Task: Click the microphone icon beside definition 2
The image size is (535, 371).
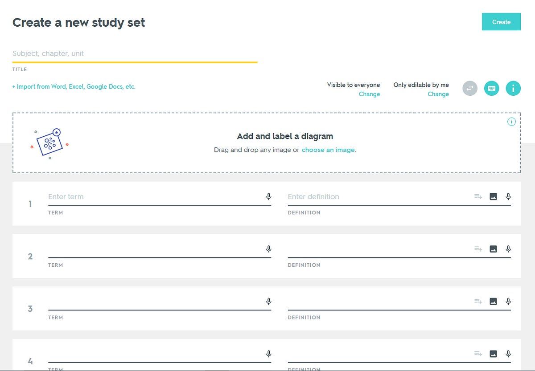Action: (x=508, y=249)
